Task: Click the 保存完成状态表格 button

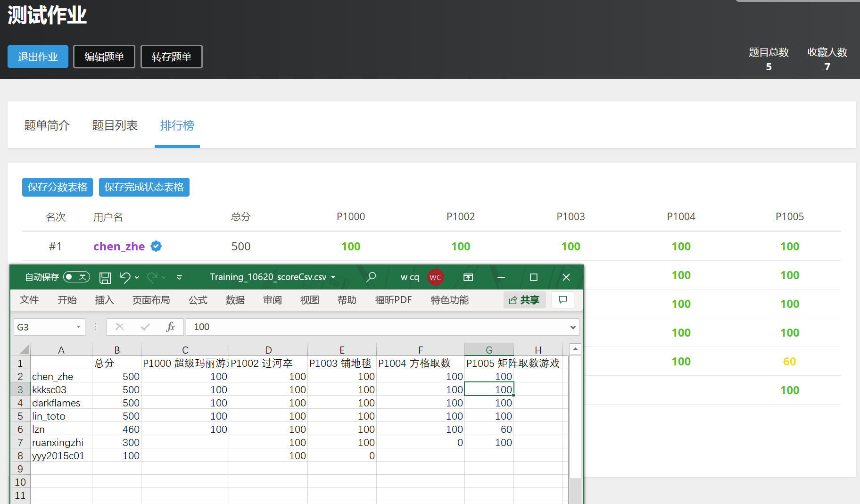Action: [144, 187]
